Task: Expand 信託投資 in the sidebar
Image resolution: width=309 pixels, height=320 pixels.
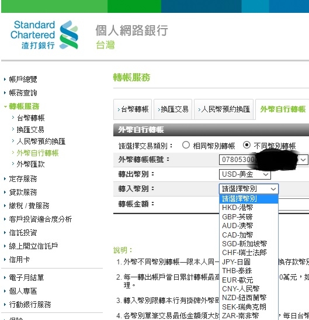Action: coord(23,232)
